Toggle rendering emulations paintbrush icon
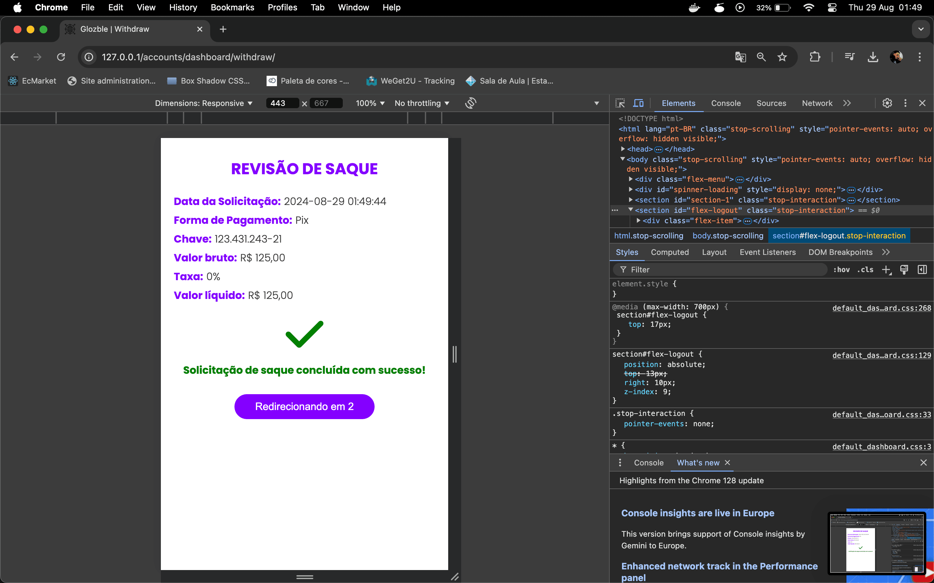Screen dimensions: 934x583 pos(904,269)
